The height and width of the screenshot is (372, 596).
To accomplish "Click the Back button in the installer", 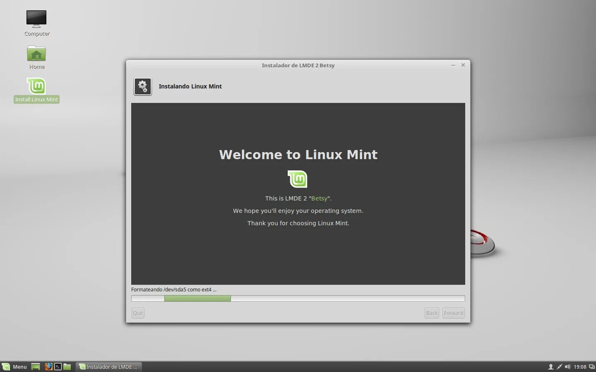I will click(432, 313).
